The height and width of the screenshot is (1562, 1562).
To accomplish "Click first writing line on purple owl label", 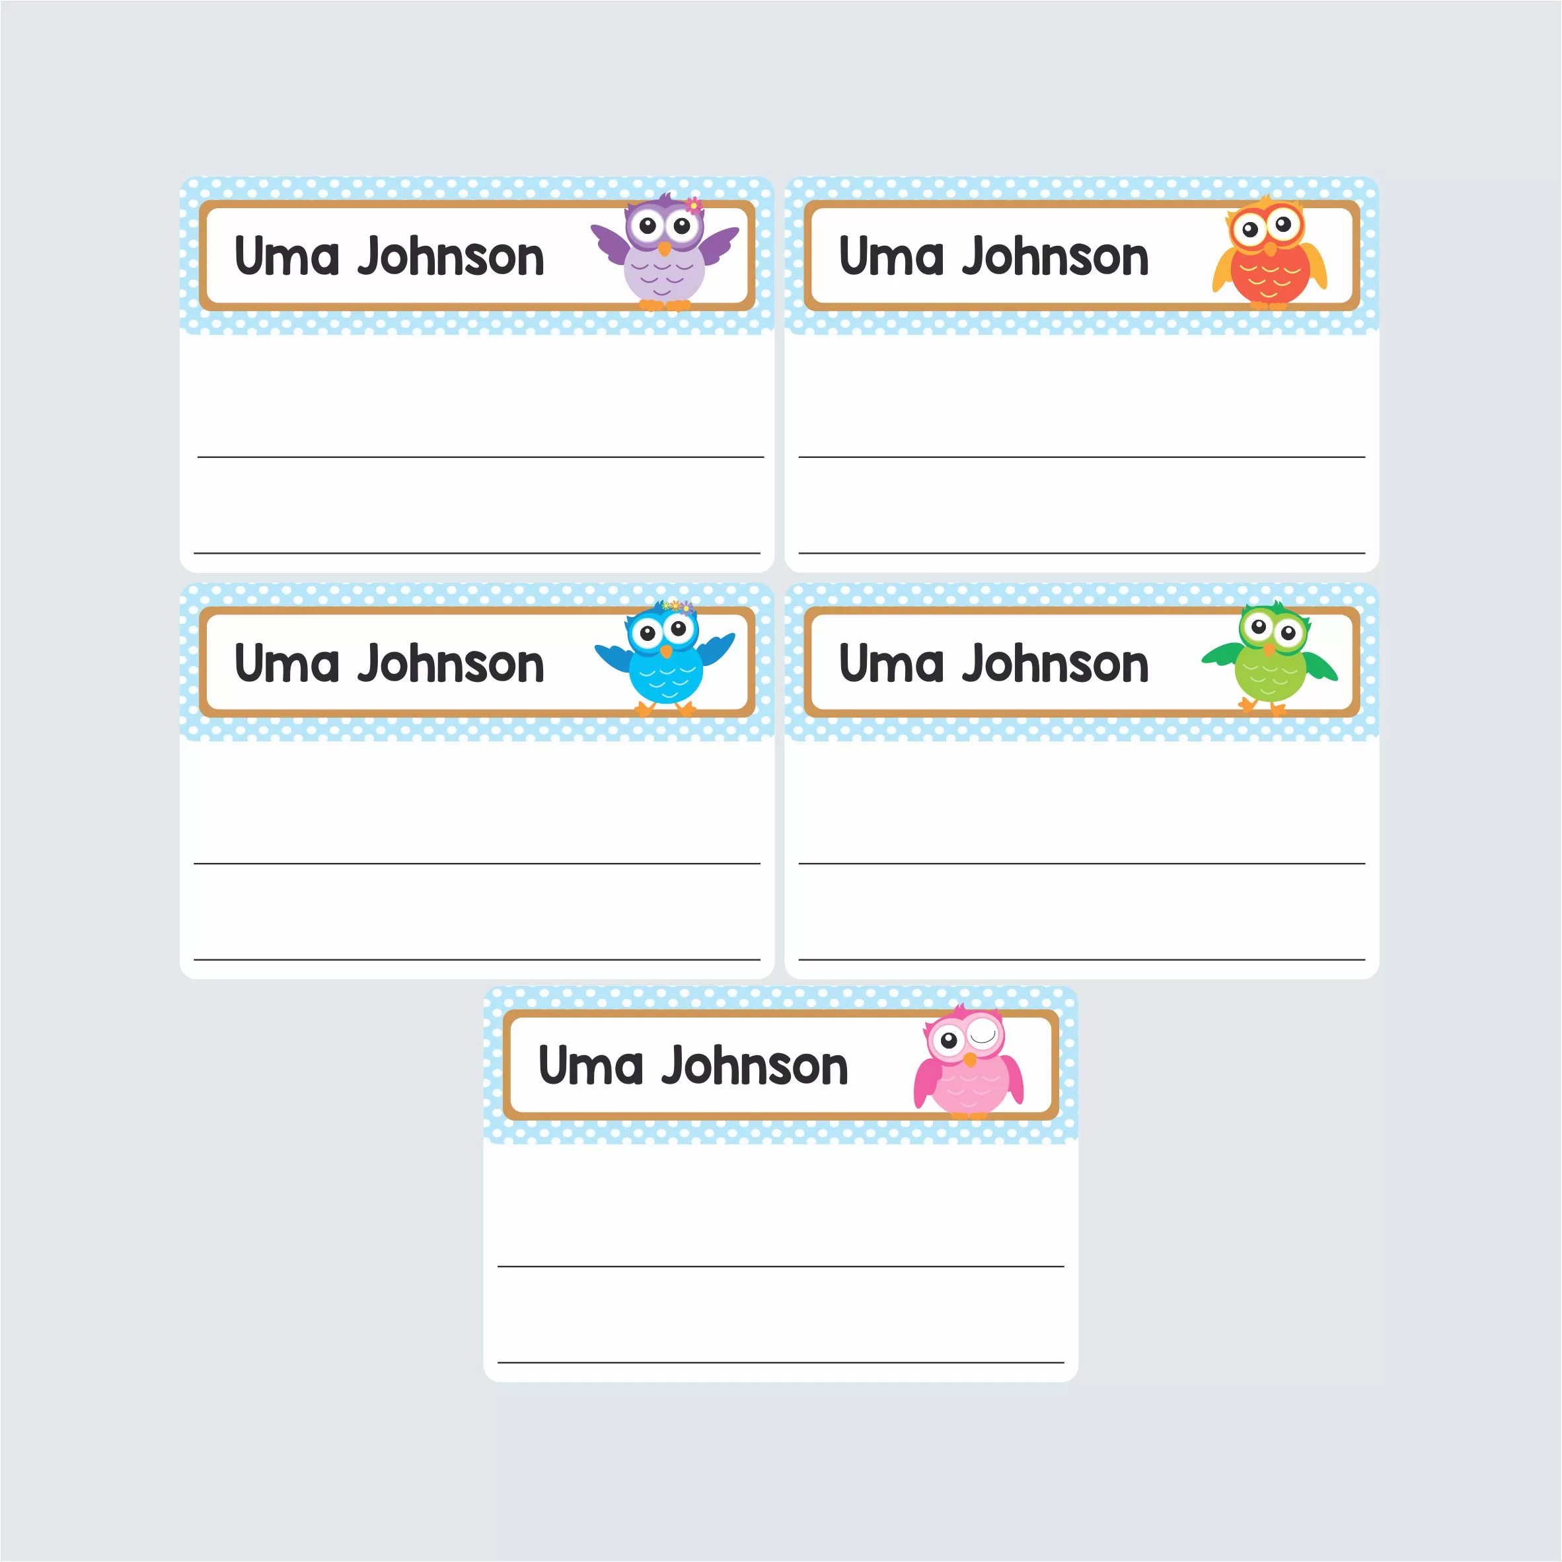I will point(481,457).
